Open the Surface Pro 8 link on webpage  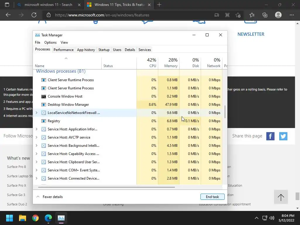16,167
